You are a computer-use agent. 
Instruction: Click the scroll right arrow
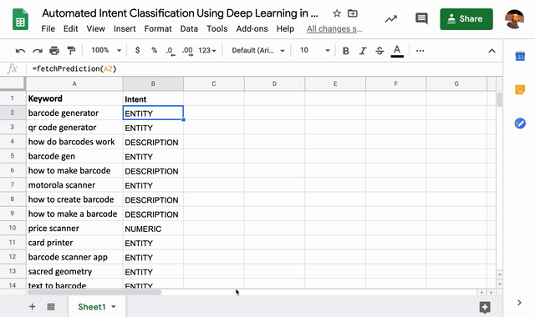(491, 293)
